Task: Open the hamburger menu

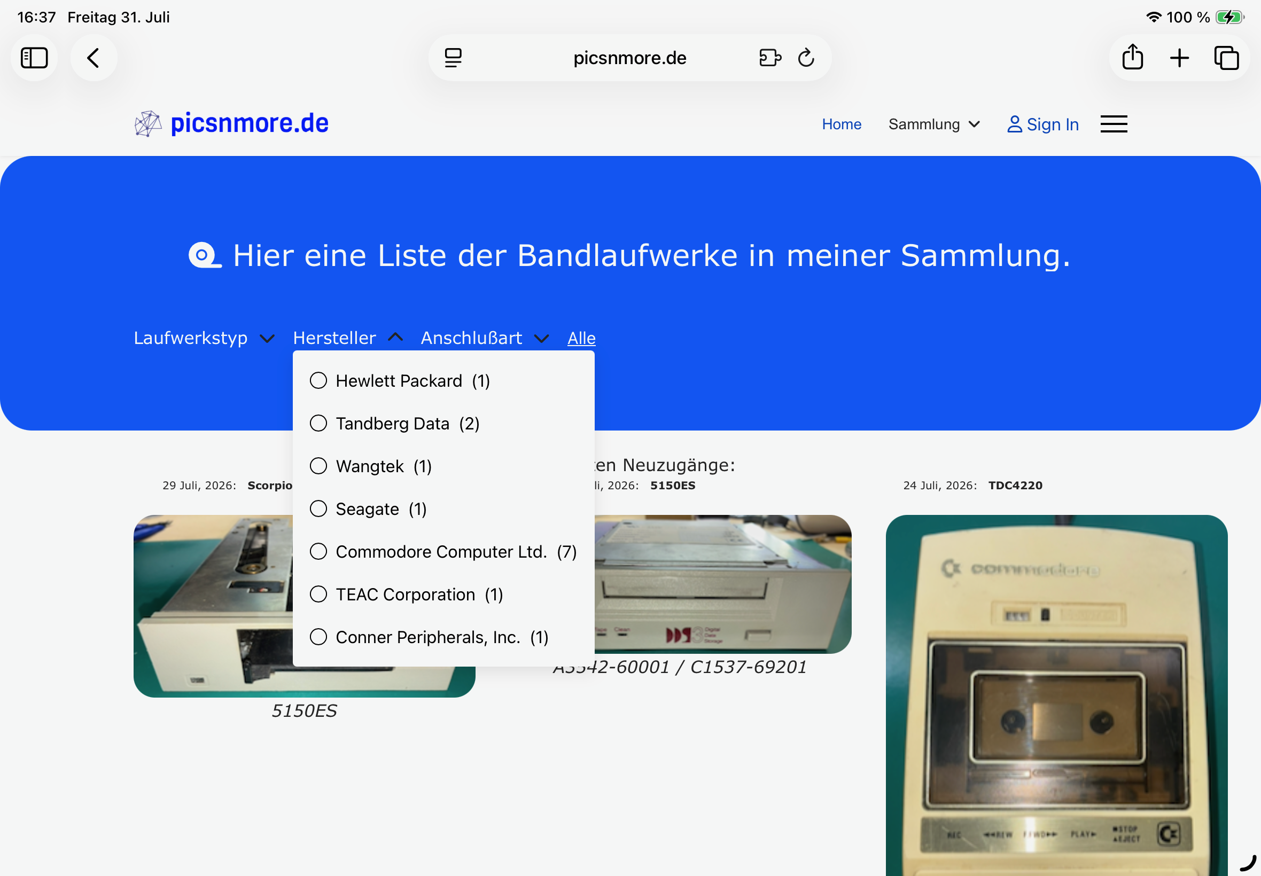Action: click(x=1114, y=124)
